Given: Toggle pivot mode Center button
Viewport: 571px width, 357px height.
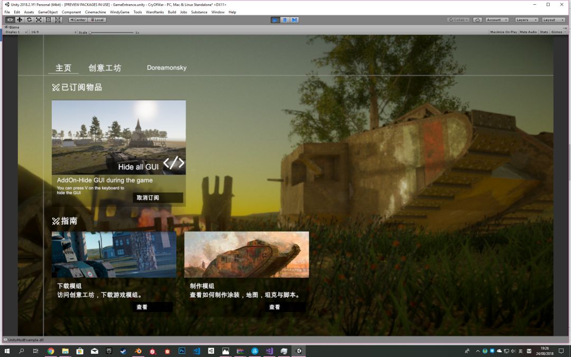Looking at the screenshot, I should pyautogui.click(x=78, y=20).
